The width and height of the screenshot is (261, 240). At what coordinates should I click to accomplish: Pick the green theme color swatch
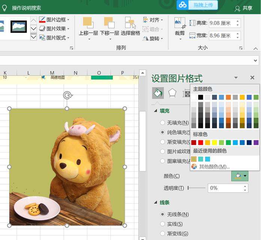(x=256, y=97)
